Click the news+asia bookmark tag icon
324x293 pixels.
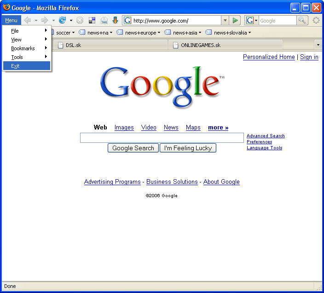[x=168, y=32]
